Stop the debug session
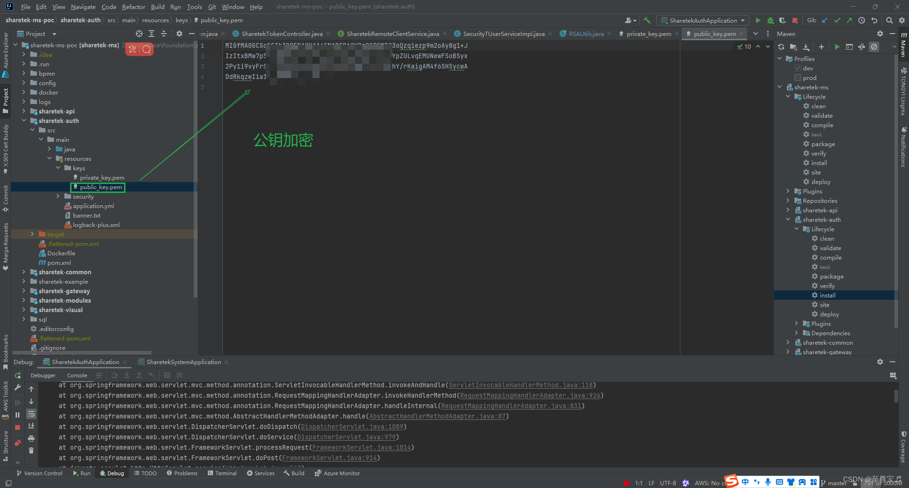This screenshot has width=909, height=488. [x=18, y=427]
